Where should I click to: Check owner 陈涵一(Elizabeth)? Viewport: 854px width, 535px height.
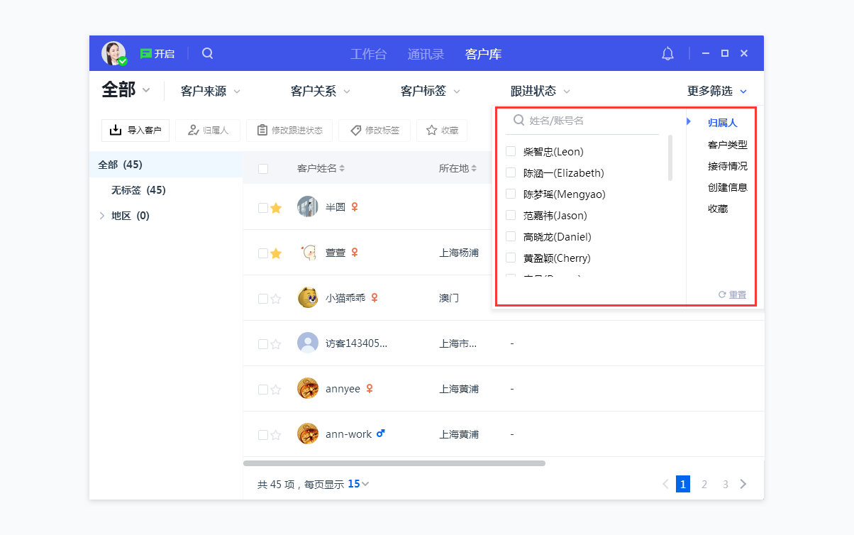coord(511,172)
